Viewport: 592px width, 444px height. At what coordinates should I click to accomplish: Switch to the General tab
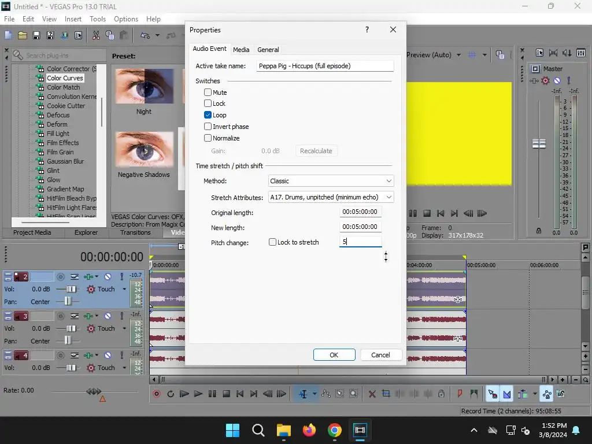point(268,50)
